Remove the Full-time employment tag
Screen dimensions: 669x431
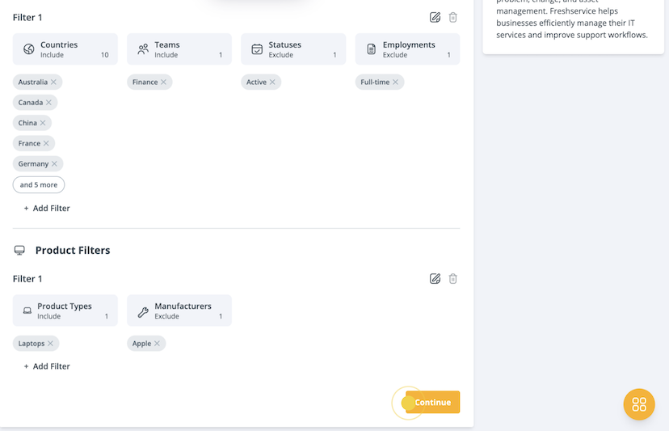pos(396,82)
